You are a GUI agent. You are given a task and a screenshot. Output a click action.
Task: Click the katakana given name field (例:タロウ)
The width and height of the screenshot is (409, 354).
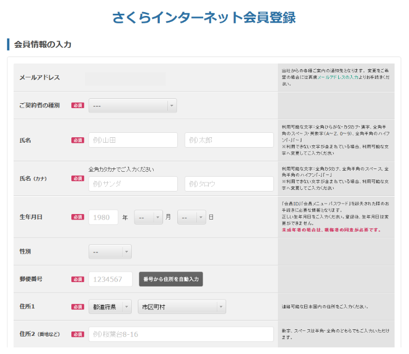[x=229, y=184]
